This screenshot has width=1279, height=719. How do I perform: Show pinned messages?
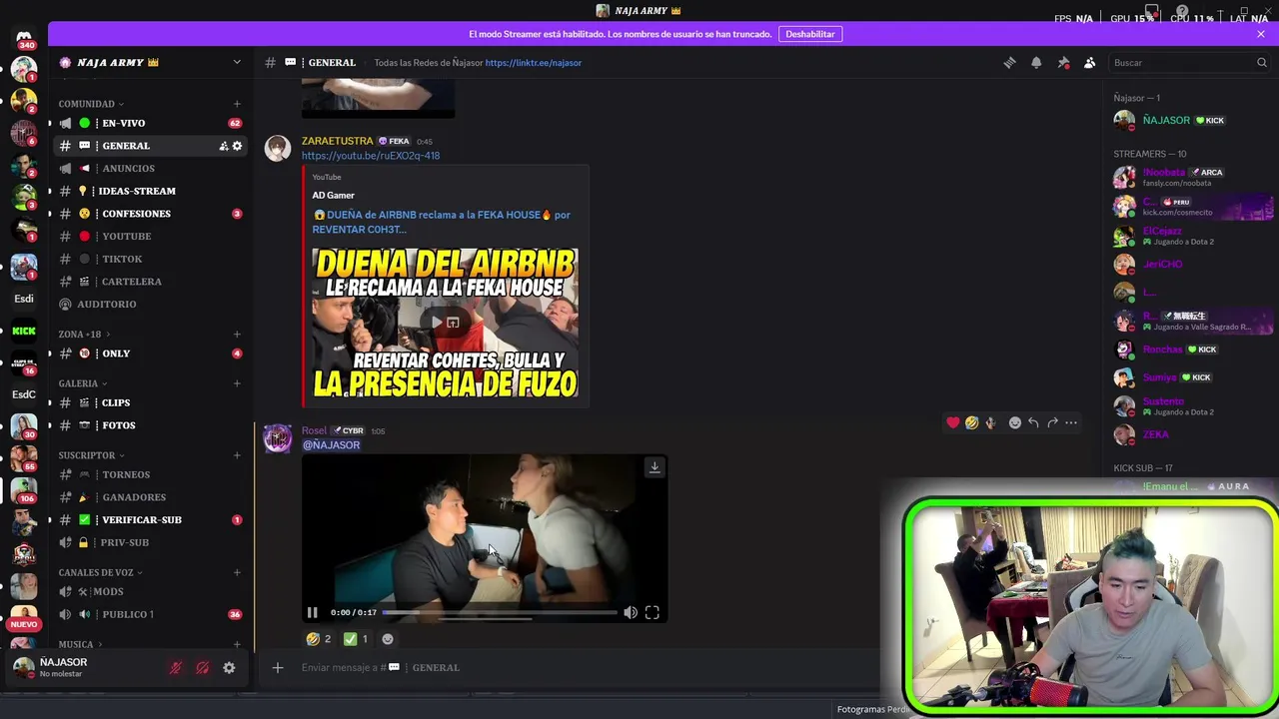(1063, 62)
